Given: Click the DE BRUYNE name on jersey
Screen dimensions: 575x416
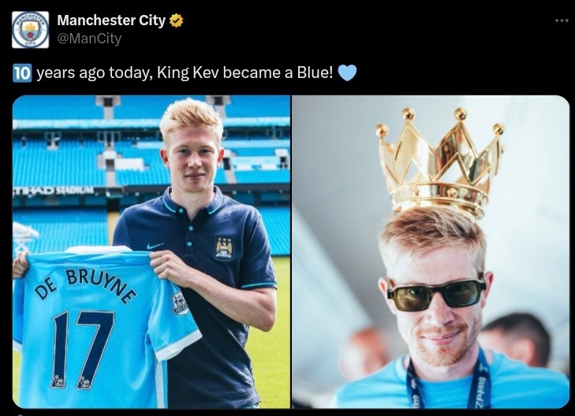Looking at the screenshot, I should (x=85, y=286).
